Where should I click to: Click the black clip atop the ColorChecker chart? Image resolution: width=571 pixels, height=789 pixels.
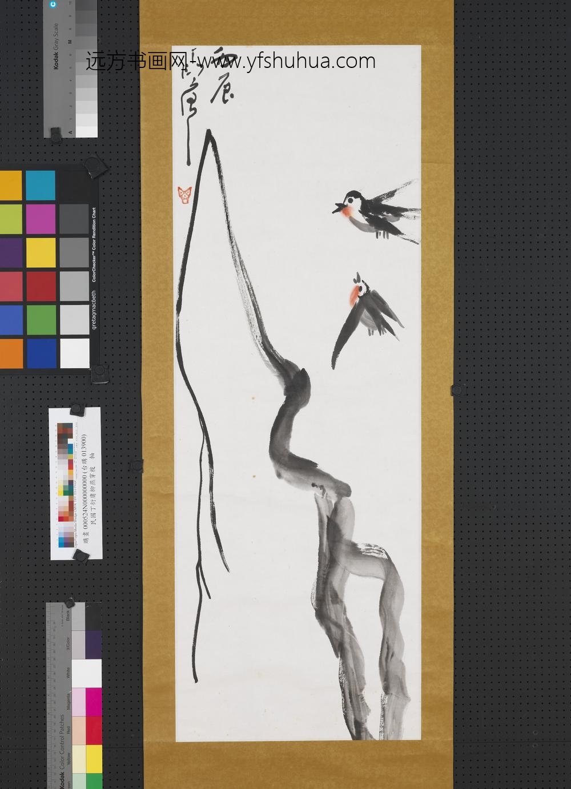click(97, 167)
